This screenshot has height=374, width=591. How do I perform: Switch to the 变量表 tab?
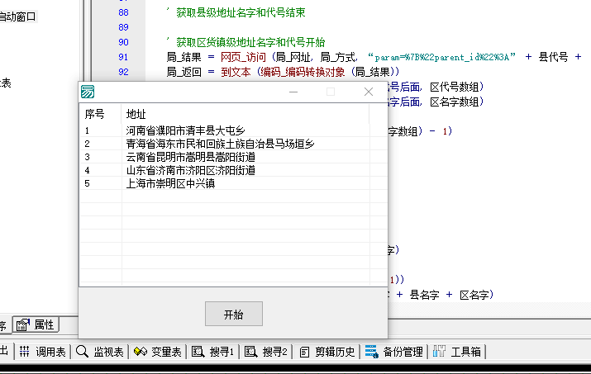tap(158, 352)
